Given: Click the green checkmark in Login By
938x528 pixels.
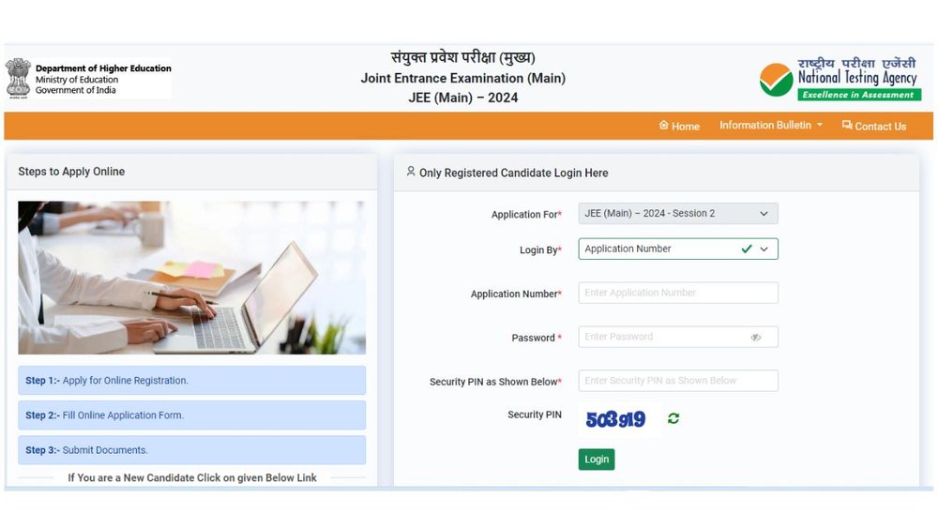Looking at the screenshot, I should [746, 249].
